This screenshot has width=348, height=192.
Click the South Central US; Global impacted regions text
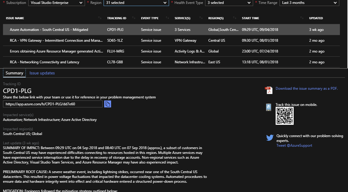coord(23,134)
